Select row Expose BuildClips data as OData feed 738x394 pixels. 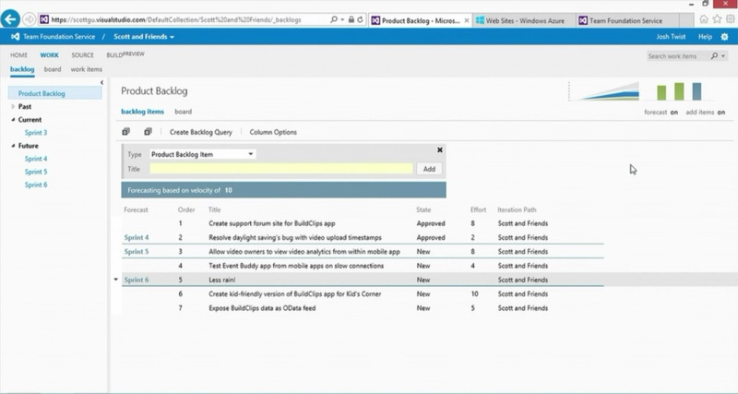[363, 308]
